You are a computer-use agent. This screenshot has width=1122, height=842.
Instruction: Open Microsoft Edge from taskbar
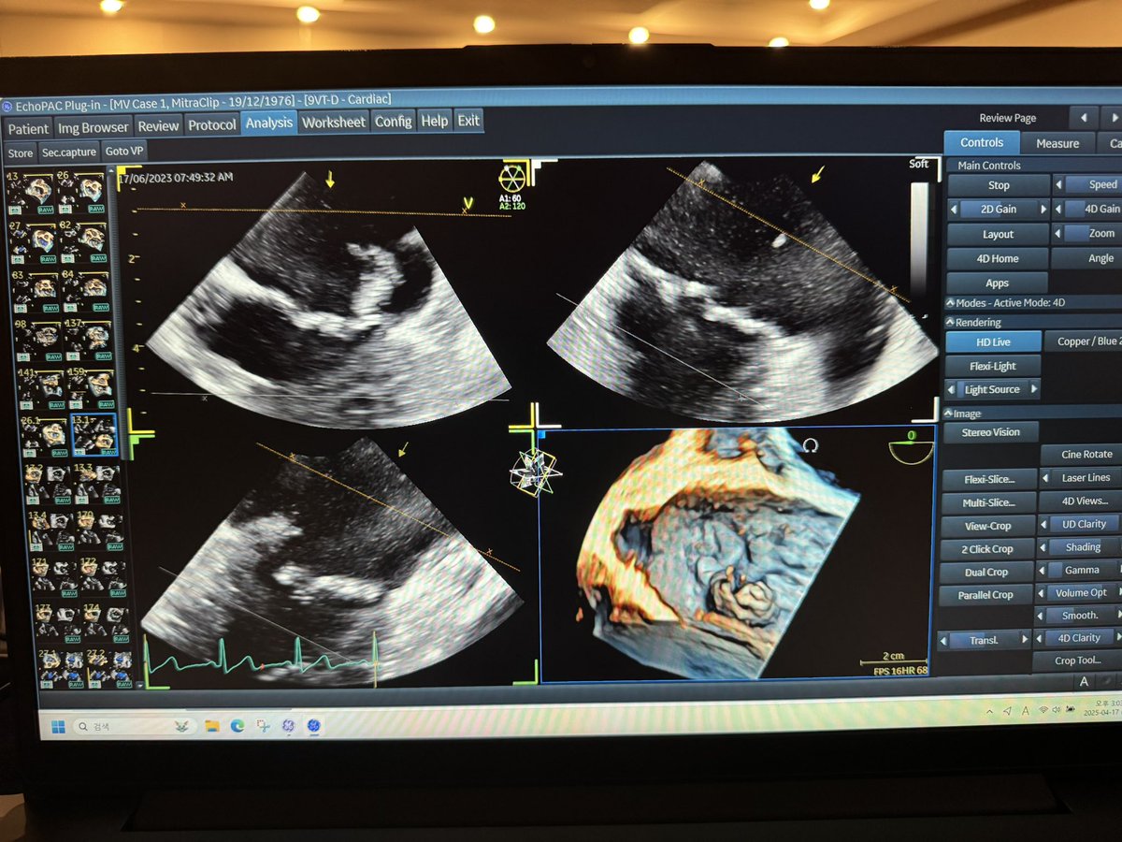pos(237,725)
